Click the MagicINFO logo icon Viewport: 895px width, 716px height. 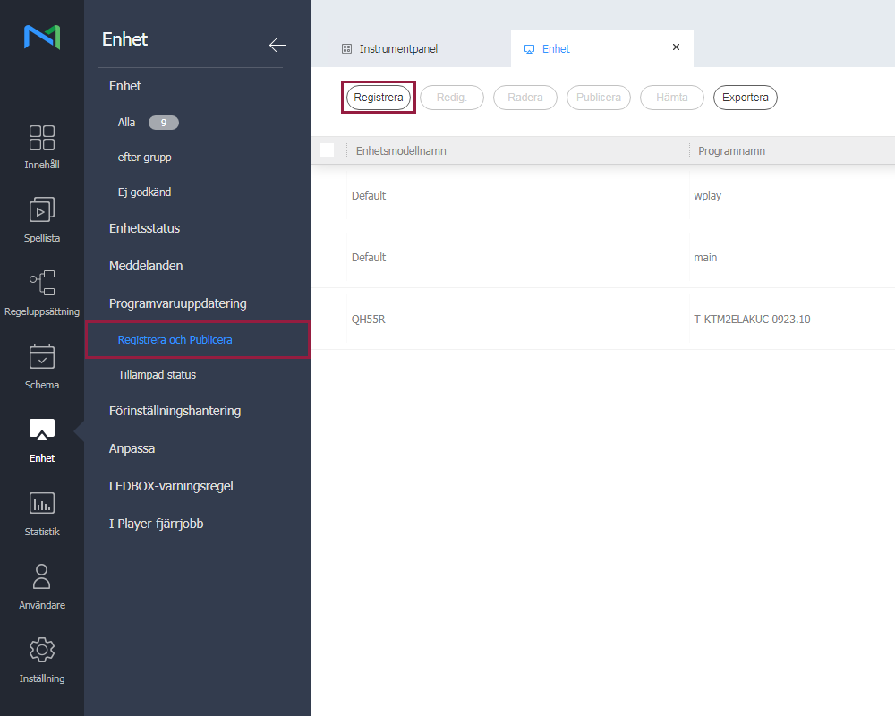coord(42,38)
